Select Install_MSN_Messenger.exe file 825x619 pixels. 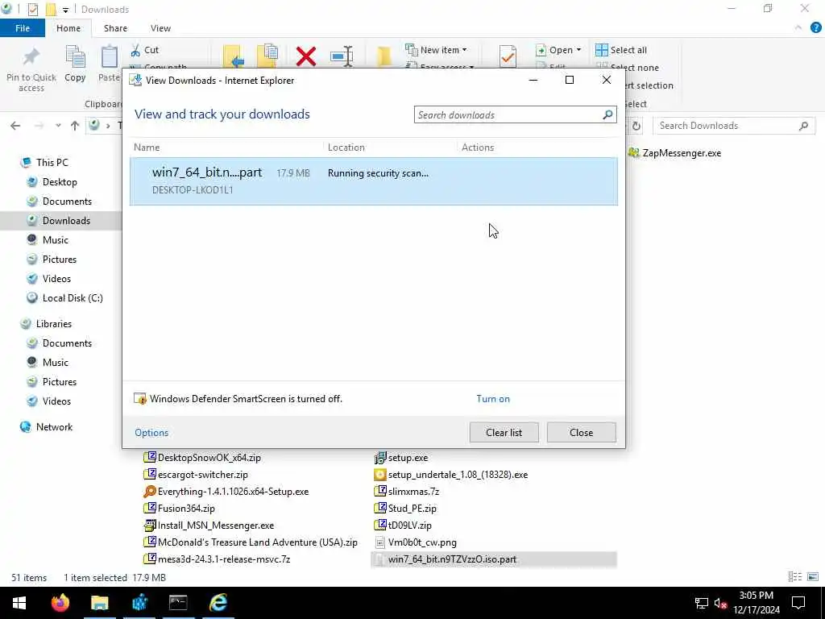(209, 526)
